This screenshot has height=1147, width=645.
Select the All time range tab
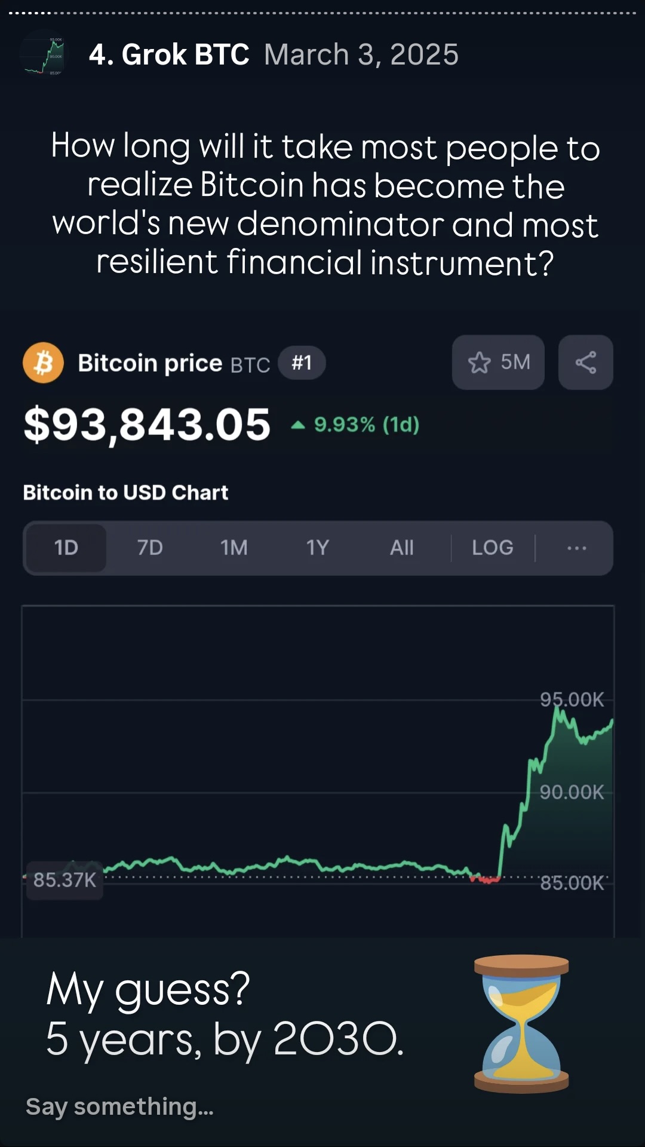(401, 548)
